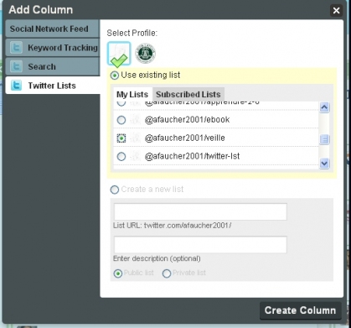This screenshot has height=328, width=351.
Task: Click the avatar icon in the ebook row
Action: (x=135, y=120)
